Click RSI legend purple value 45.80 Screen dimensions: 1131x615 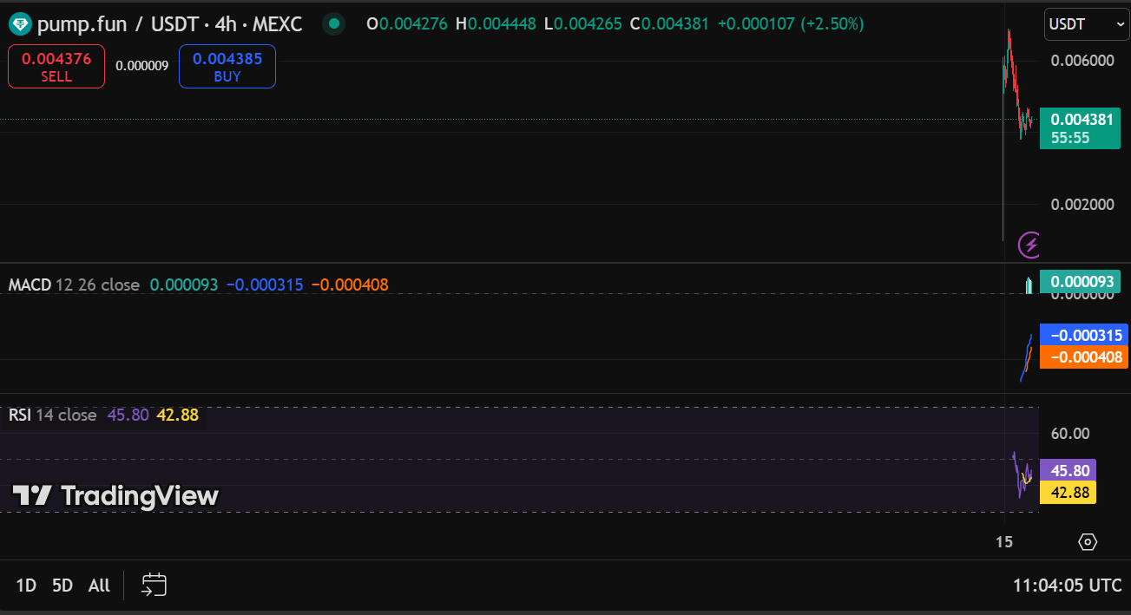click(128, 415)
